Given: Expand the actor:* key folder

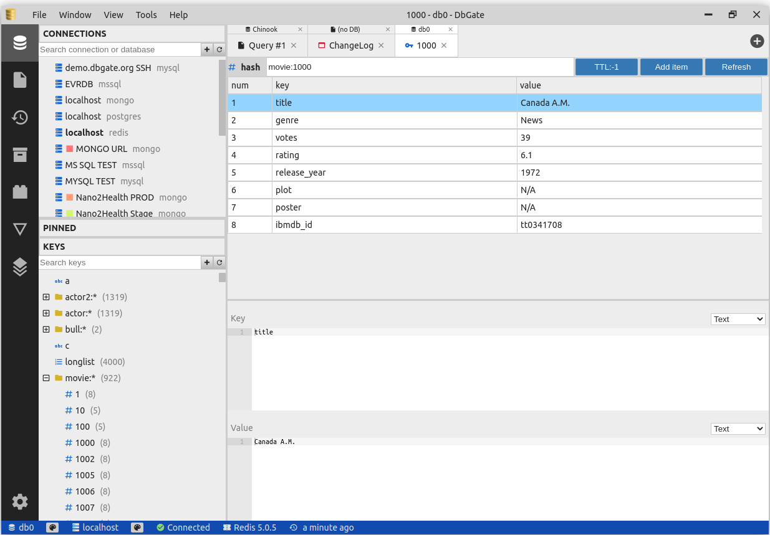Looking at the screenshot, I should (46, 313).
